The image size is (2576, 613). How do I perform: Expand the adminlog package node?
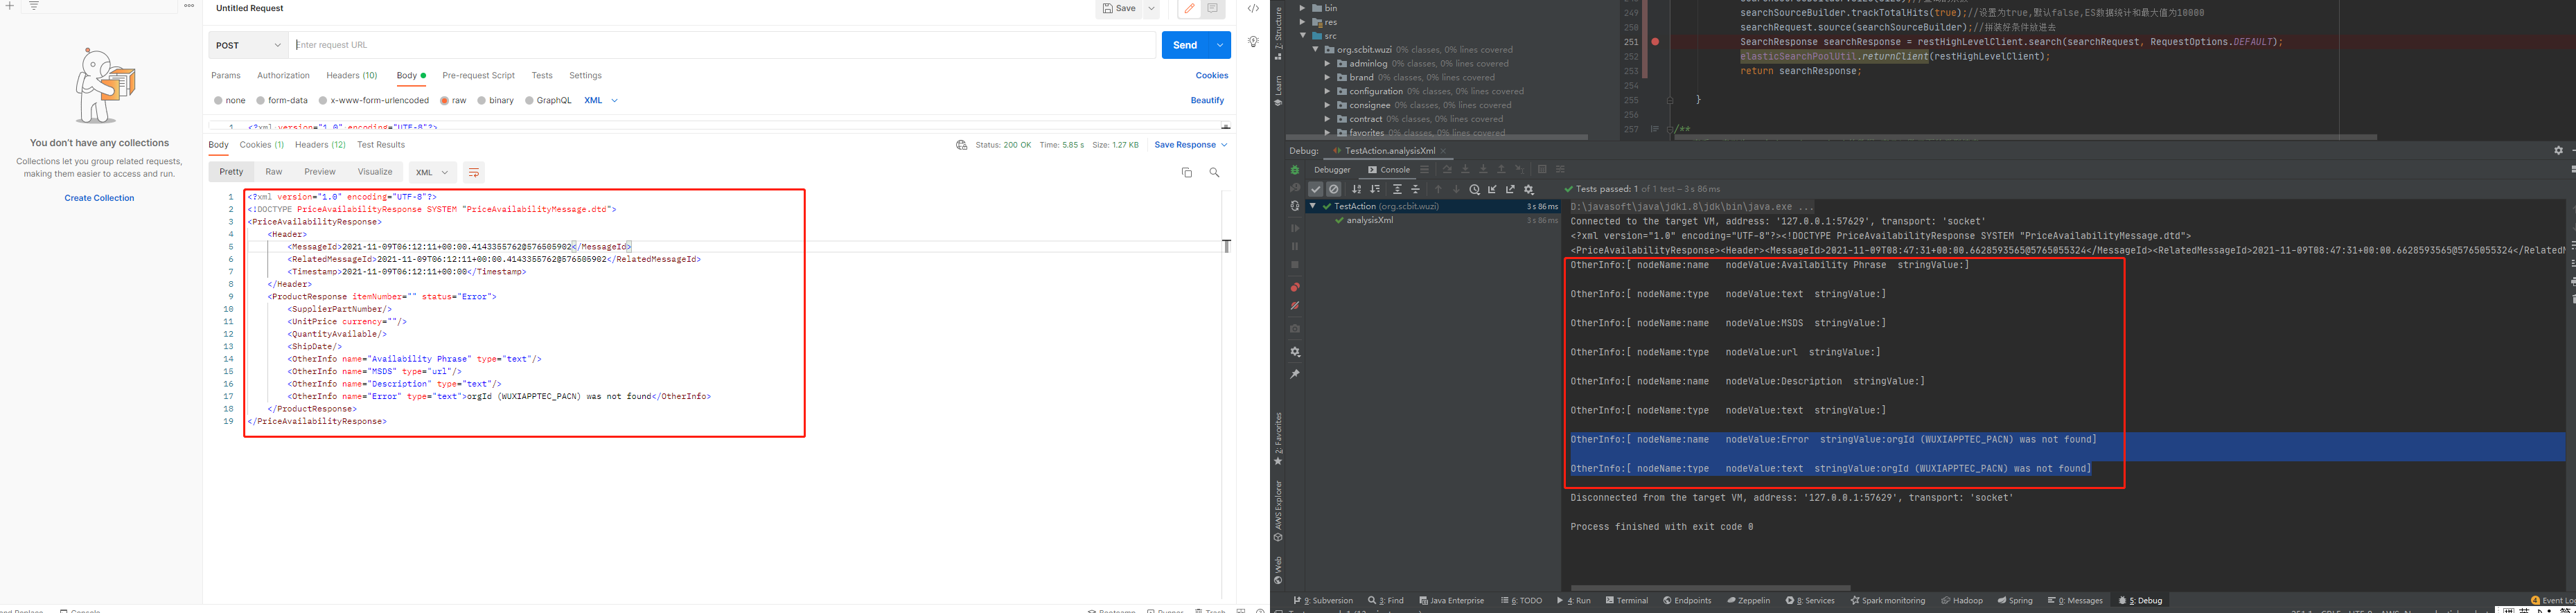(1327, 64)
